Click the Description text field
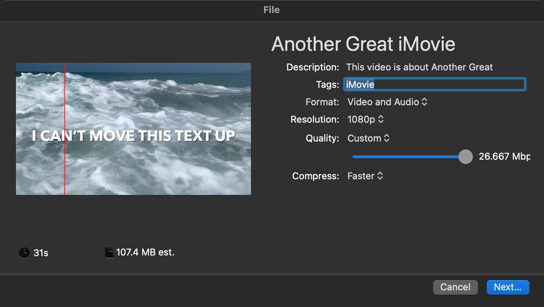 click(419, 67)
